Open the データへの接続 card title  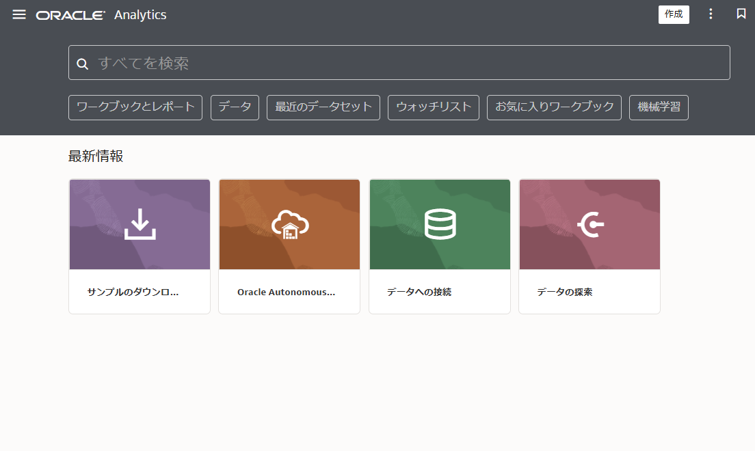419,292
